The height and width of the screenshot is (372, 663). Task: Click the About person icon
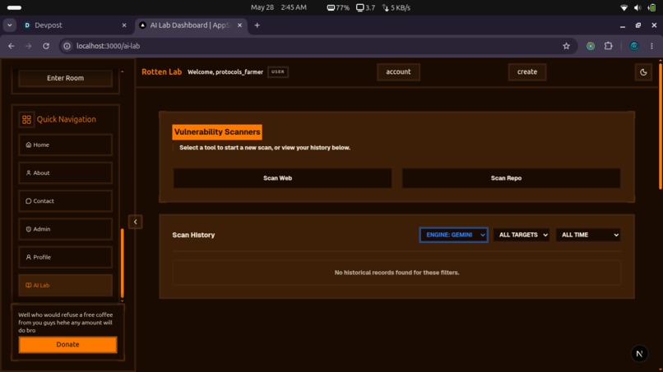coord(28,172)
